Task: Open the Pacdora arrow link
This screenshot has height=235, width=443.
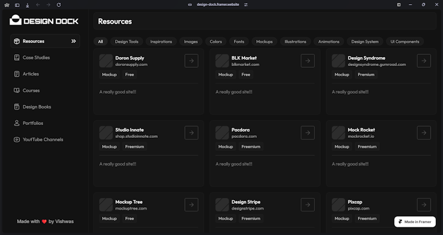Action: pyautogui.click(x=308, y=133)
